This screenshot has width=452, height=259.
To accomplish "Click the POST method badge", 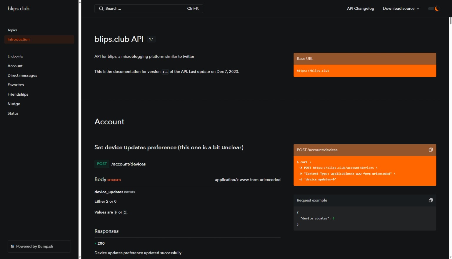I will pyautogui.click(x=102, y=164).
